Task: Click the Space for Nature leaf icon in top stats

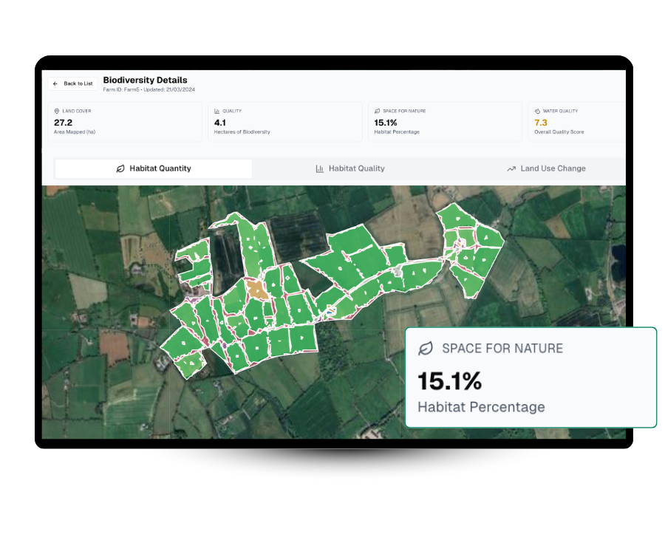Action: point(377,111)
